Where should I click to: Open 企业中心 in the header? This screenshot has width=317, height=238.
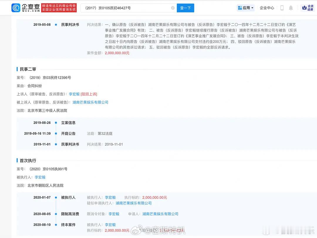click(x=267, y=8)
